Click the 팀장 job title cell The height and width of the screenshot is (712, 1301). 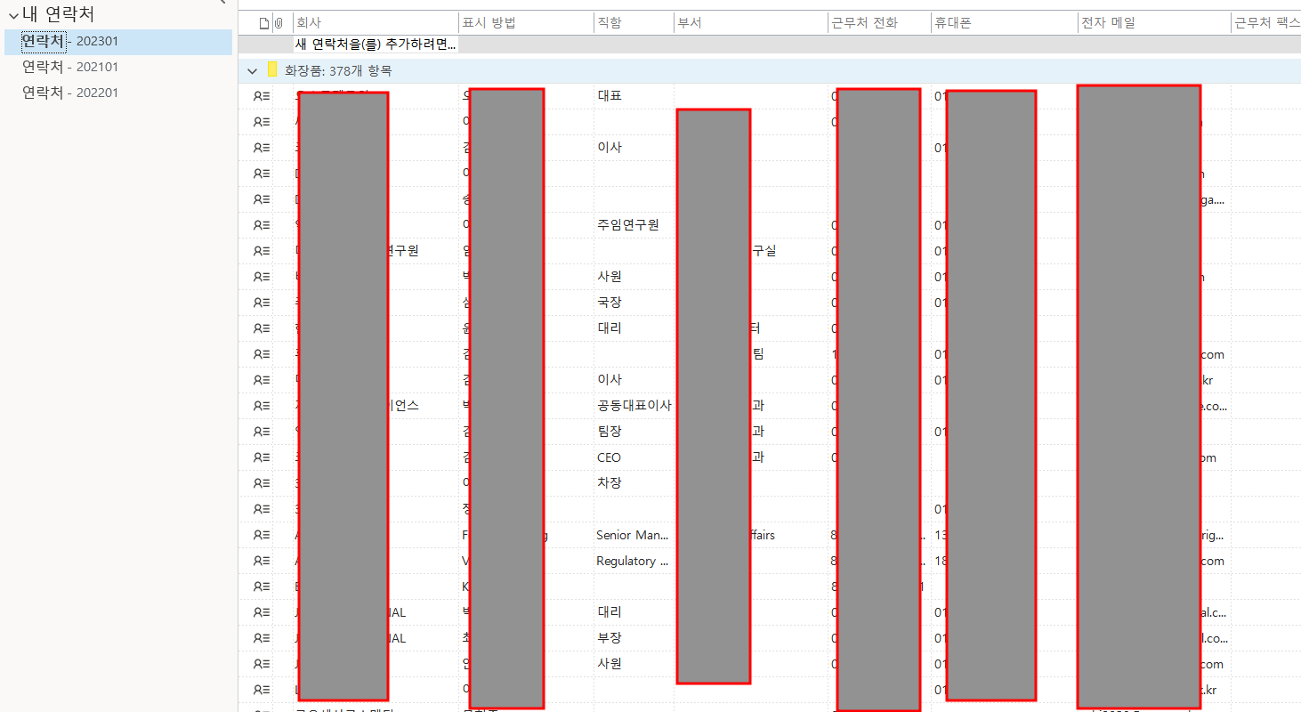pyautogui.click(x=610, y=432)
